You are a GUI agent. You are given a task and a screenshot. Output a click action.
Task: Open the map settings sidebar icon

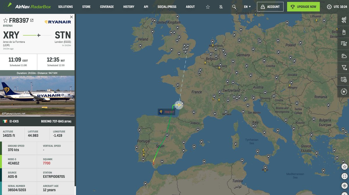[344, 80]
